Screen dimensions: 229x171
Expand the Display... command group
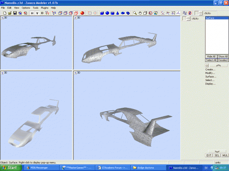[210, 83]
